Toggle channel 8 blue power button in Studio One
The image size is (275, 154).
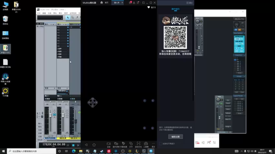(68, 46)
